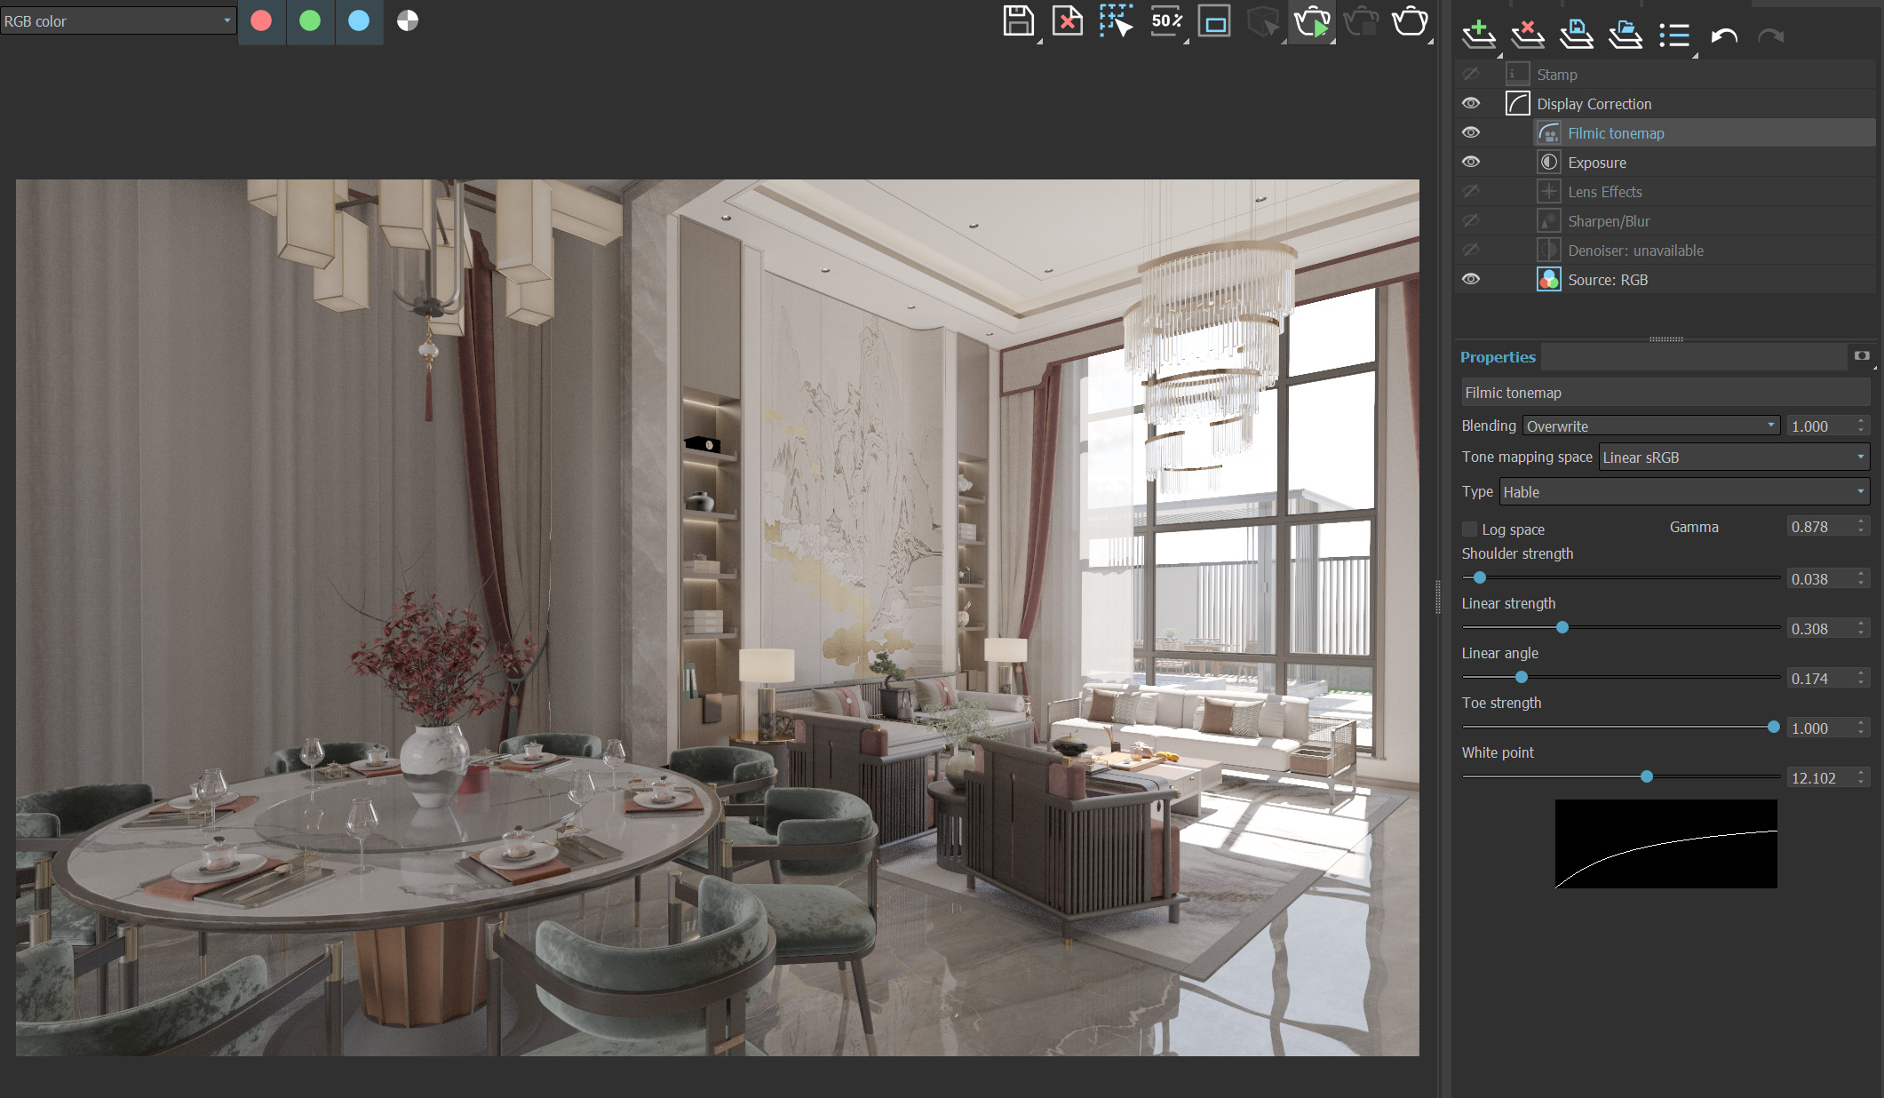The width and height of the screenshot is (1884, 1098).
Task: Select the Sharpen/Blur layer row
Action: (x=1665, y=221)
